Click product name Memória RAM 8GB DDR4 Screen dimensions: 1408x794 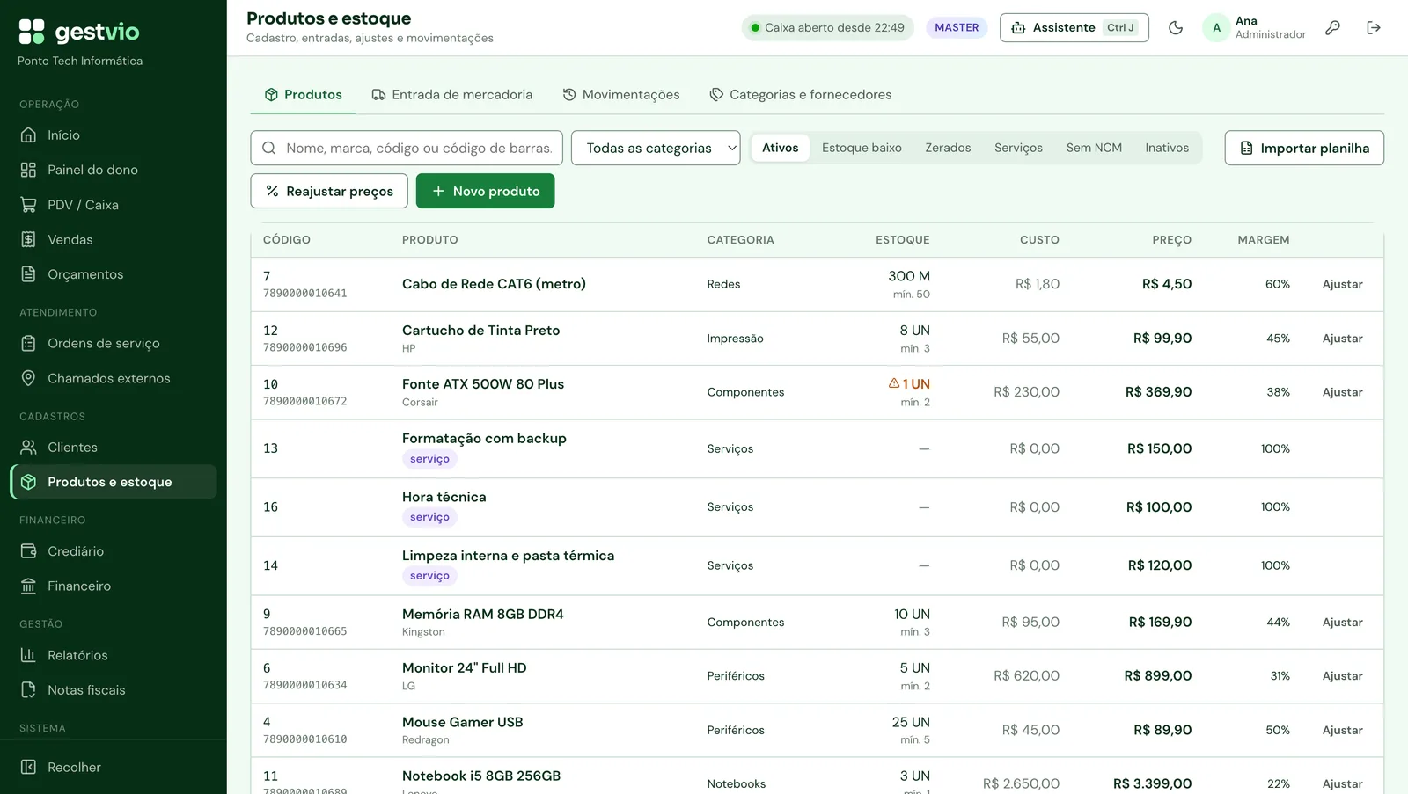pos(482,614)
